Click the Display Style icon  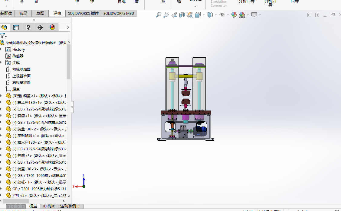tap(210, 15)
